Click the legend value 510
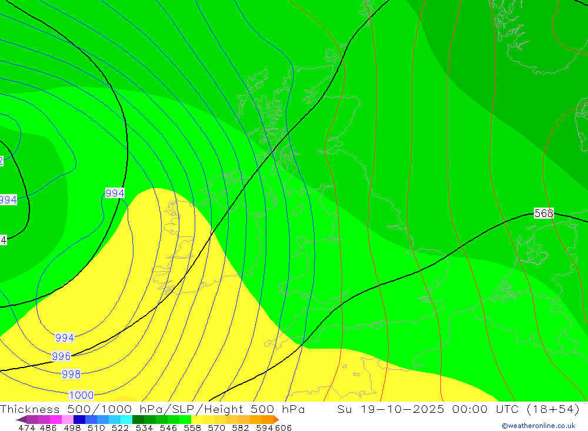The height and width of the screenshot is (431, 588). point(96,427)
